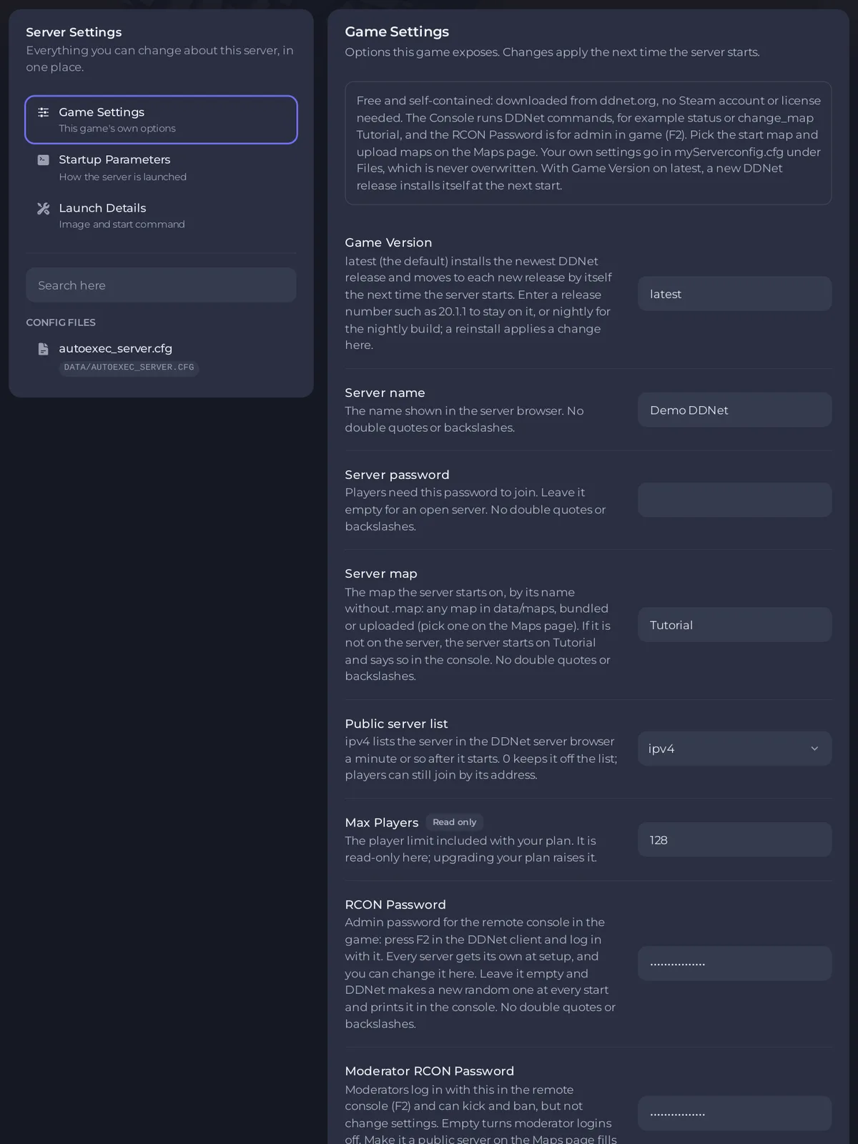Click the chevron on the ipv4 dropdown
This screenshot has height=1144, width=858.
[x=814, y=749]
